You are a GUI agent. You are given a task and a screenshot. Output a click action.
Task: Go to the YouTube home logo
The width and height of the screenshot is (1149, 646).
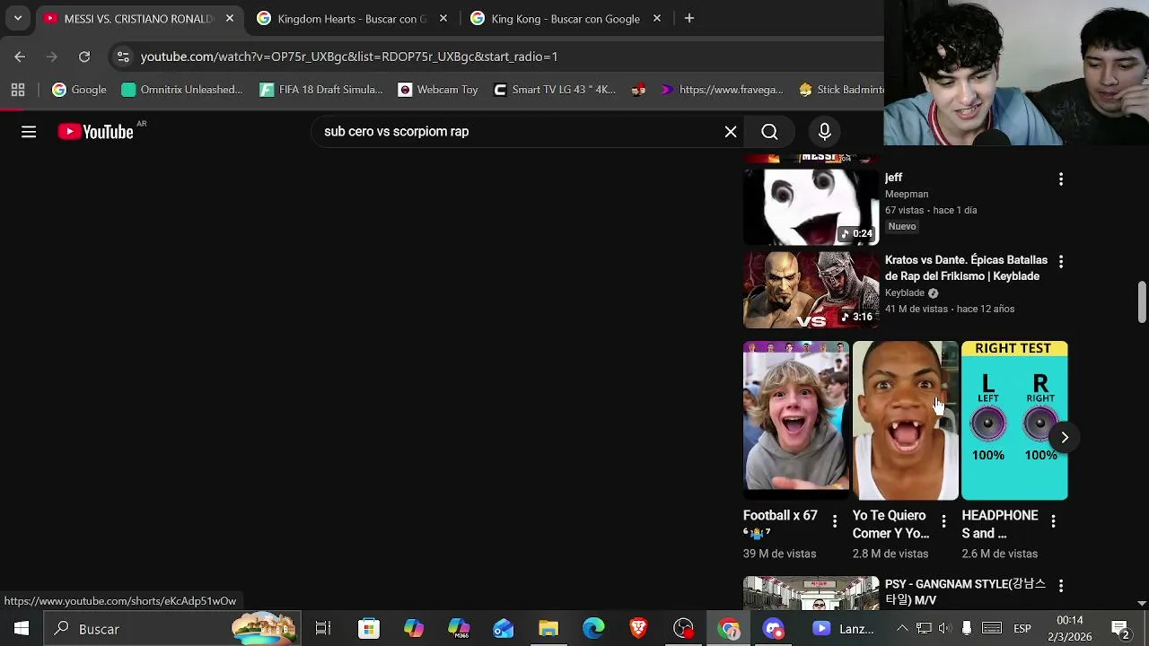(x=96, y=132)
